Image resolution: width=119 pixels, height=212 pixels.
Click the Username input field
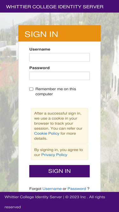(59, 57)
